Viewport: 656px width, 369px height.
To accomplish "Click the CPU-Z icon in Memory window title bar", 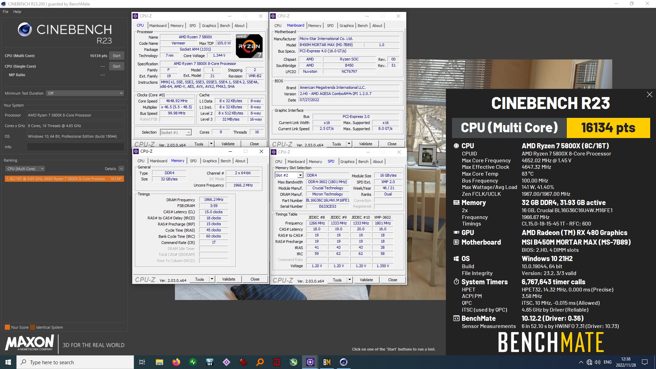I will pyautogui.click(x=136, y=151).
